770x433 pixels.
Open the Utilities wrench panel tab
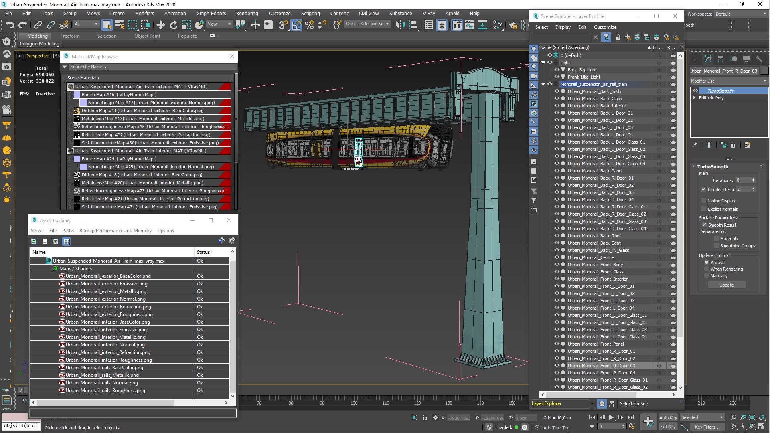click(x=759, y=59)
